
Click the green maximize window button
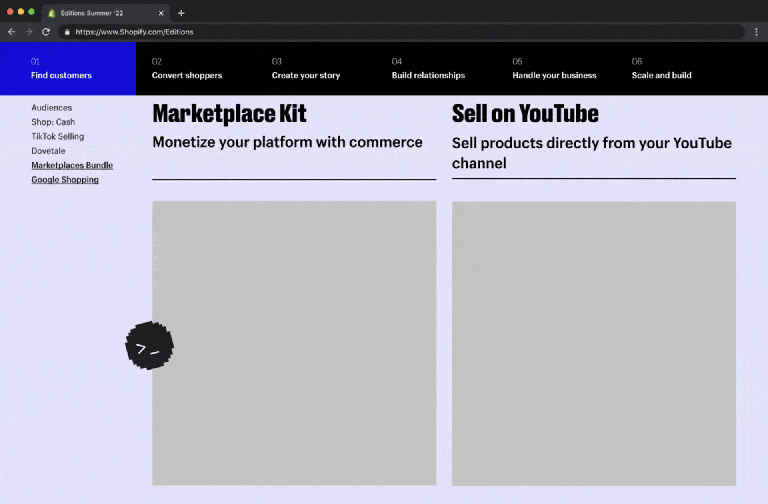[32, 12]
